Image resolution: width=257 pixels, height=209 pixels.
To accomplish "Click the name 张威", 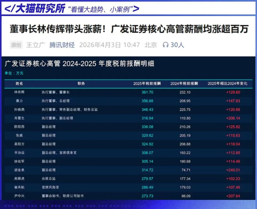I will [x=19, y=135].
